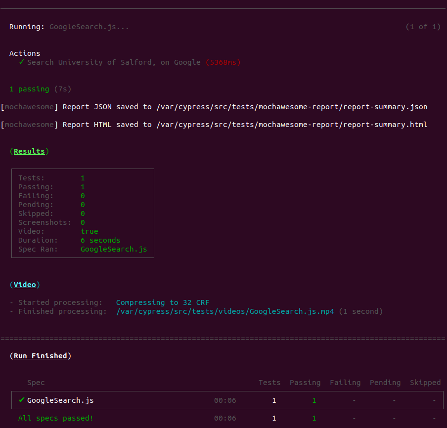Viewport: 447px width, 428px height.
Task: Open the Results section link
Action: click(x=29, y=151)
